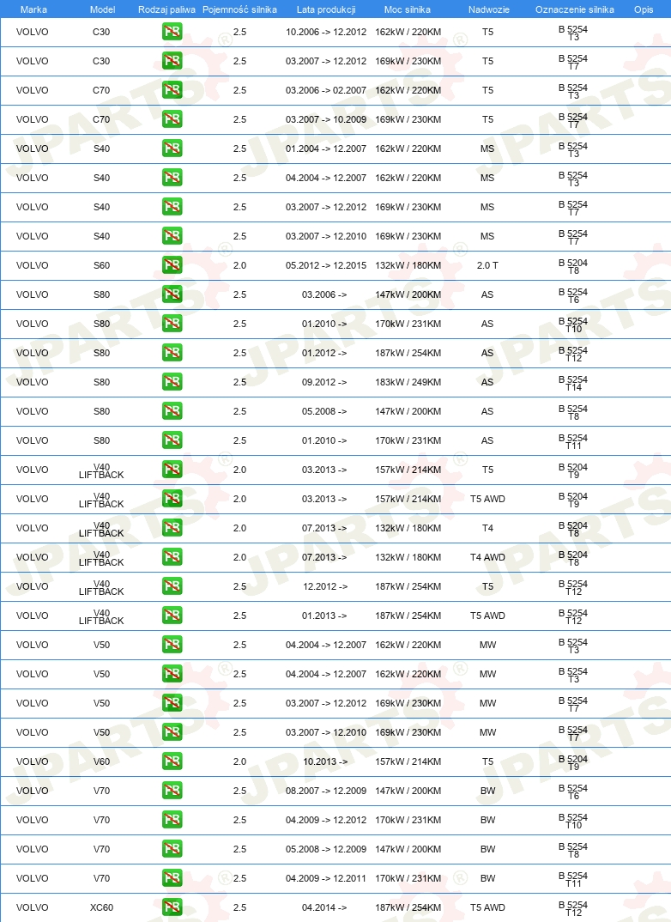Click fuel icon in V50 03.2007 -> 12.2010 row

point(172,732)
